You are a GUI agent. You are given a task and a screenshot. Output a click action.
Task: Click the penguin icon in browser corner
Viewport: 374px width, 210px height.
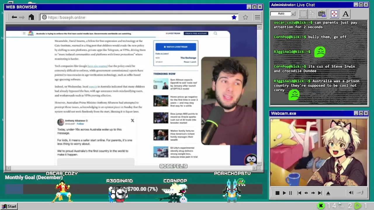click(x=250, y=160)
